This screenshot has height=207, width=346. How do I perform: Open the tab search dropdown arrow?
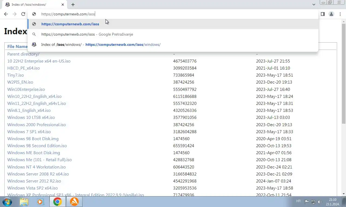pos(314,5)
